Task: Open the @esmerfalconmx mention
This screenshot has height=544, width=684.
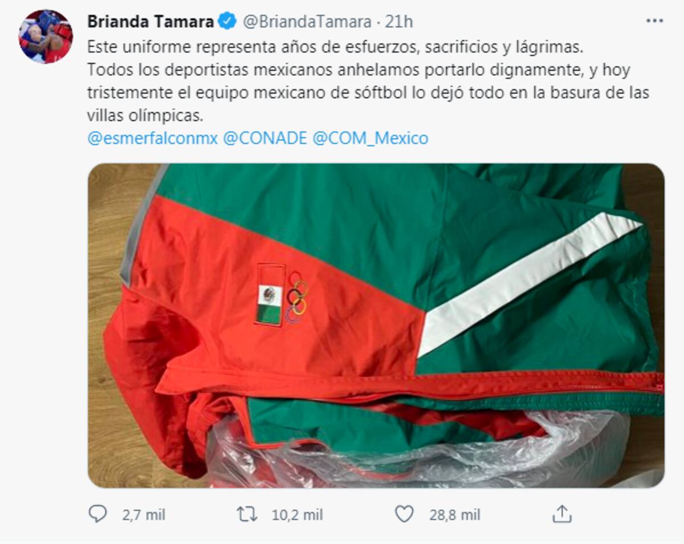Action: [x=152, y=138]
